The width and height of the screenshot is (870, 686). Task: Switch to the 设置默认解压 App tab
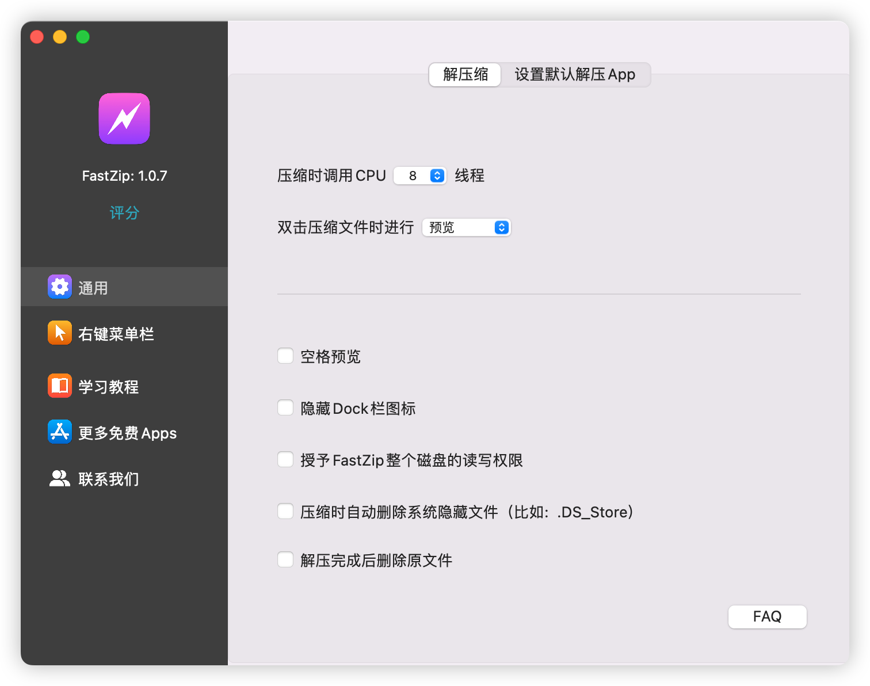click(x=576, y=75)
